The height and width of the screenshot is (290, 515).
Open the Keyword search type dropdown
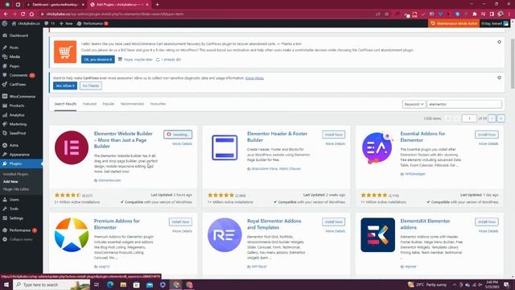414,104
